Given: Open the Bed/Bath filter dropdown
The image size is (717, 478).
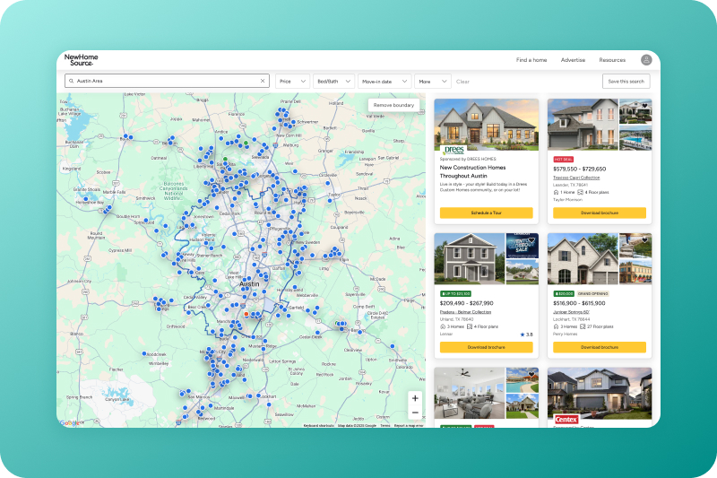Looking at the screenshot, I should [334, 81].
